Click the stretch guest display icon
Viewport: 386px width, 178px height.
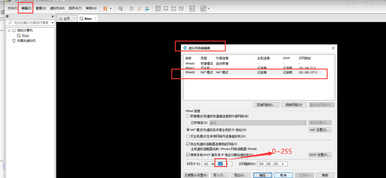pyautogui.click(x=203, y=8)
